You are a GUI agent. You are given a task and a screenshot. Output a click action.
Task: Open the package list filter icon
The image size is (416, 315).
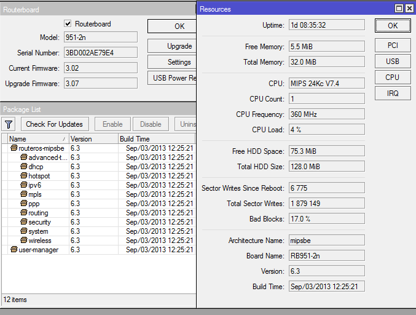[x=9, y=124]
